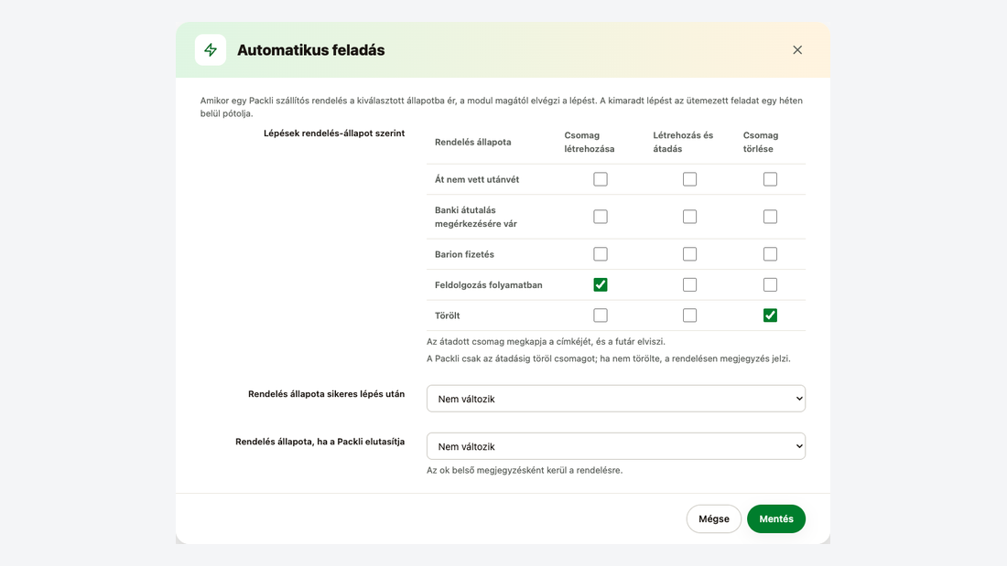
Task: Click the 'Csomag törlése' column header
Action: [x=761, y=142]
